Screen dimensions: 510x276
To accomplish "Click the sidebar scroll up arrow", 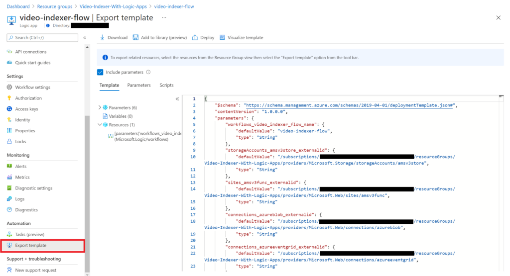I will click(87, 47).
